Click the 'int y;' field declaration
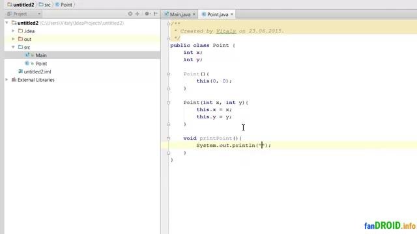The width and height of the screenshot is (417, 234). 193,60
